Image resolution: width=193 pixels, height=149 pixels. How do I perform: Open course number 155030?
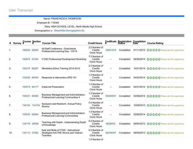[26, 114]
